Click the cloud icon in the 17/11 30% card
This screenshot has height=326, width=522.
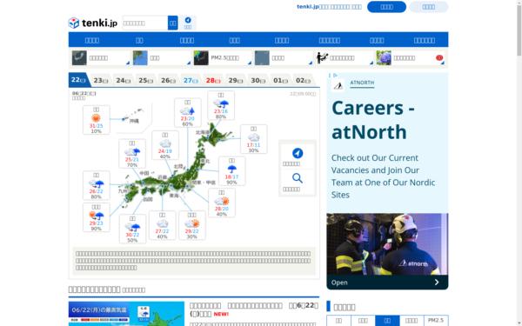coord(254,137)
